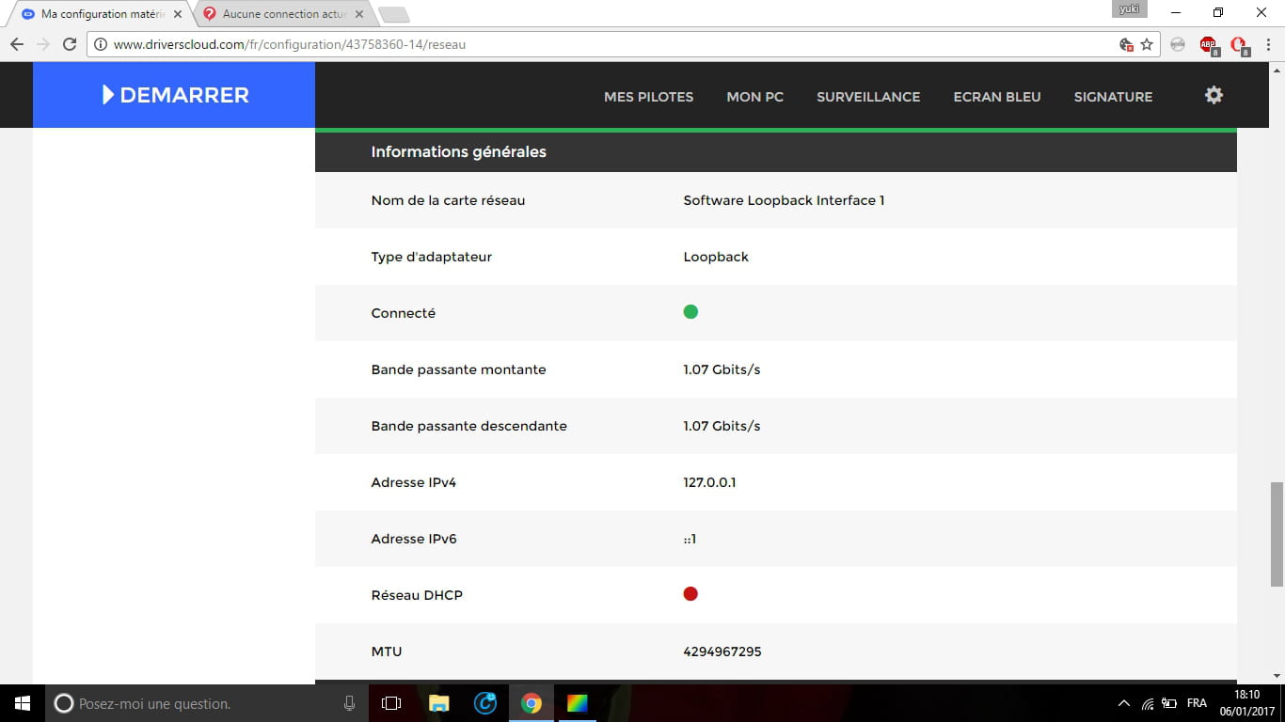1285x722 pixels.
Task: Open the SURVEILLANCE menu item
Action: [867, 97]
